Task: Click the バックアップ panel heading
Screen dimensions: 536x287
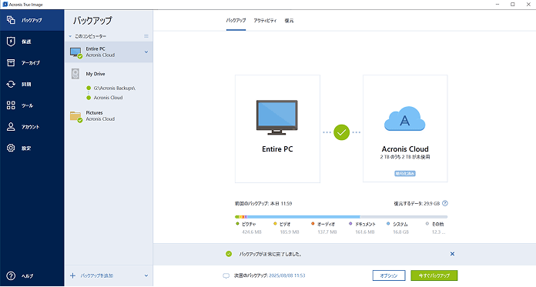Action: (92, 21)
